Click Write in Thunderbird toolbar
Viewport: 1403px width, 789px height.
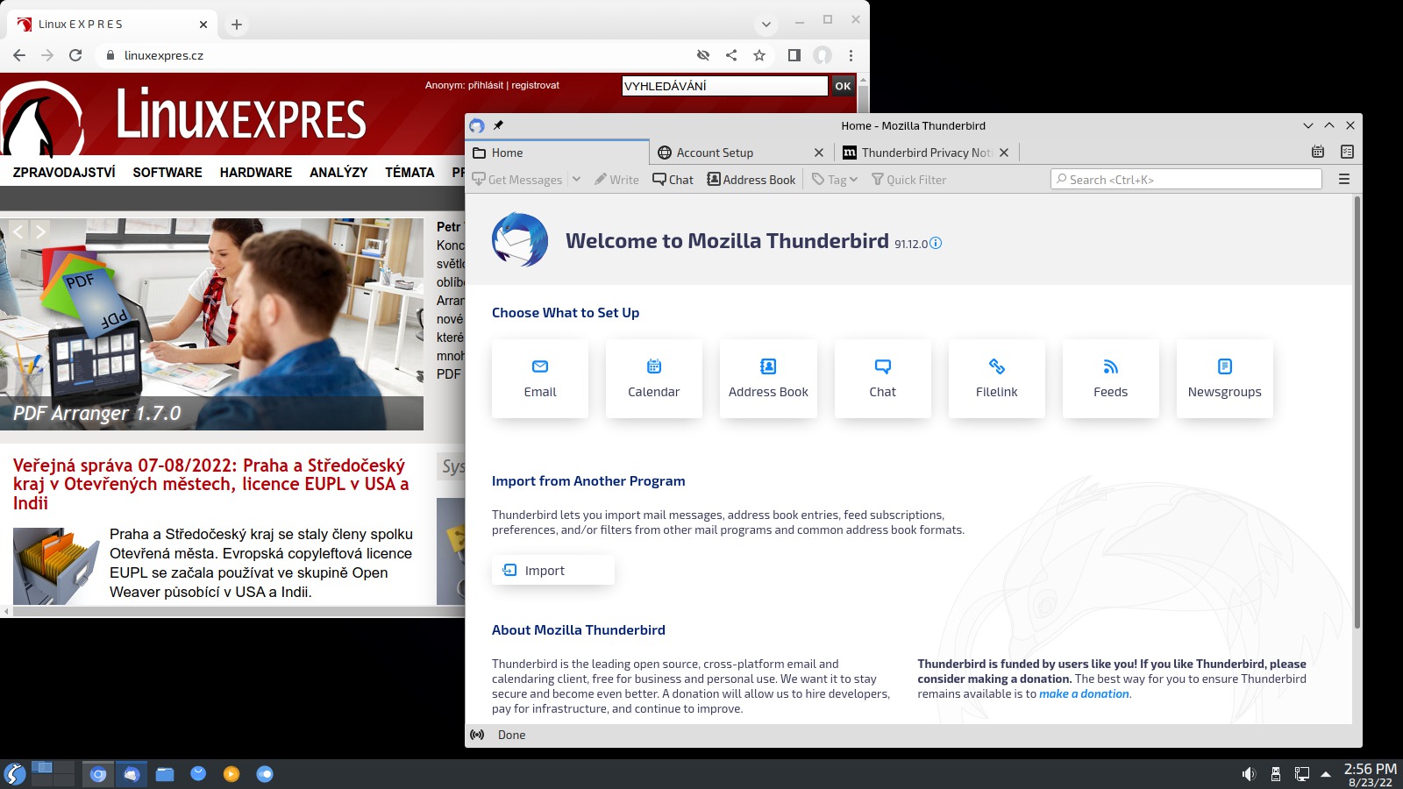(x=616, y=179)
